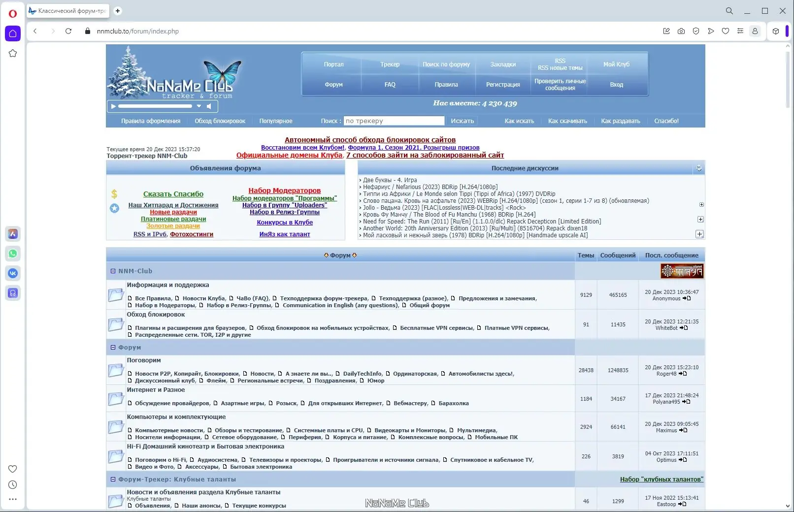Go back to previous page

coord(35,31)
